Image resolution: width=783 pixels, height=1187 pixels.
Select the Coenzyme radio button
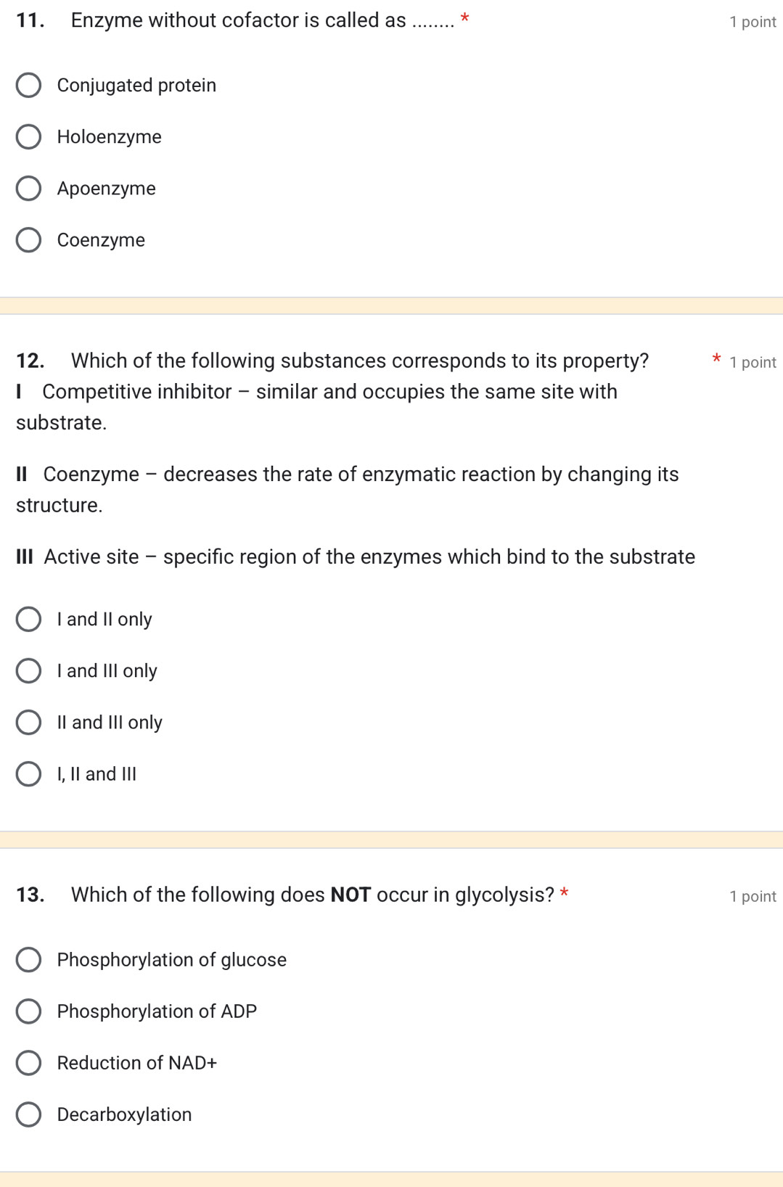click(29, 240)
